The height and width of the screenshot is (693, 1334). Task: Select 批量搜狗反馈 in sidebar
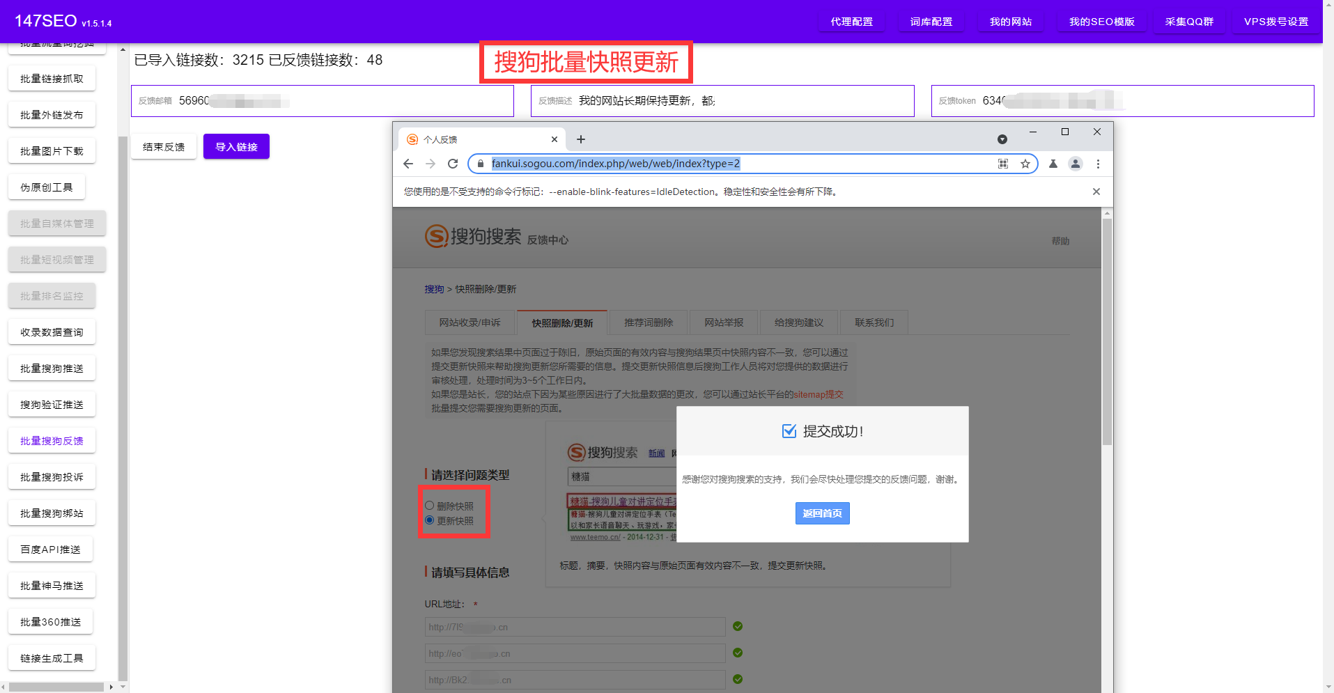[x=52, y=441]
